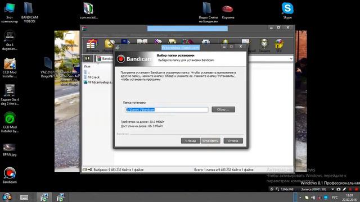Viewport: 360px width, 202px height.
Task: Open Гаджет Gta 4 dag 2 icon
Action: coord(10,95)
